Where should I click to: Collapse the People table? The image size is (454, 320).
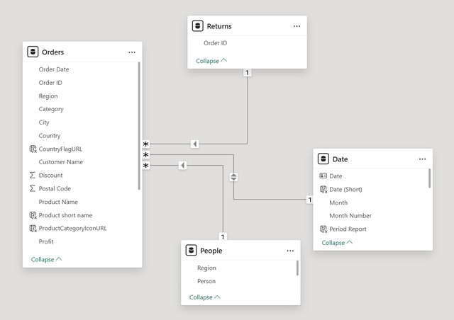pyautogui.click(x=205, y=297)
